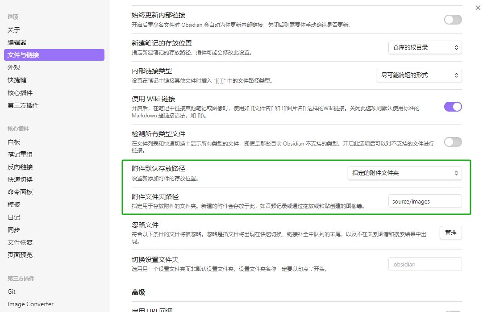Close the settings dialog with the X
Image resolution: width=483 pixels, height=312 pixels.
[478, 8]
